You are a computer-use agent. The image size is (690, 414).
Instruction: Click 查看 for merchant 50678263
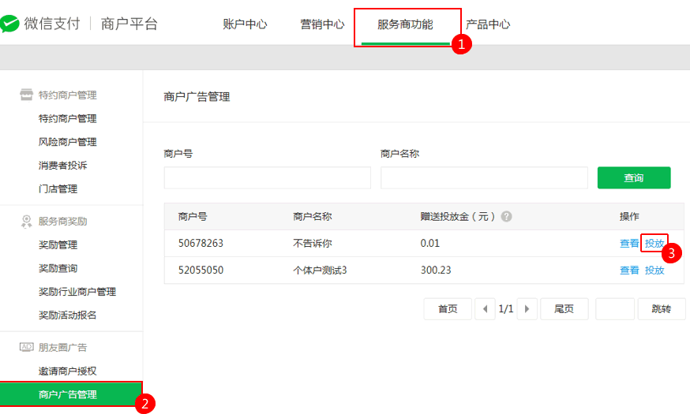coord(629,243)
